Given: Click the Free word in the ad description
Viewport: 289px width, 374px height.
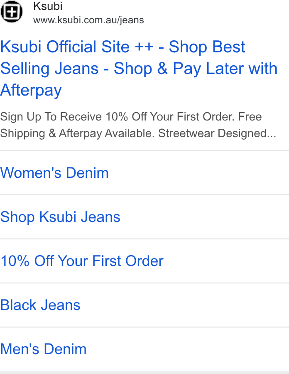Looking at the screenshot, I should pyautogui.click(x=250, y=117).
